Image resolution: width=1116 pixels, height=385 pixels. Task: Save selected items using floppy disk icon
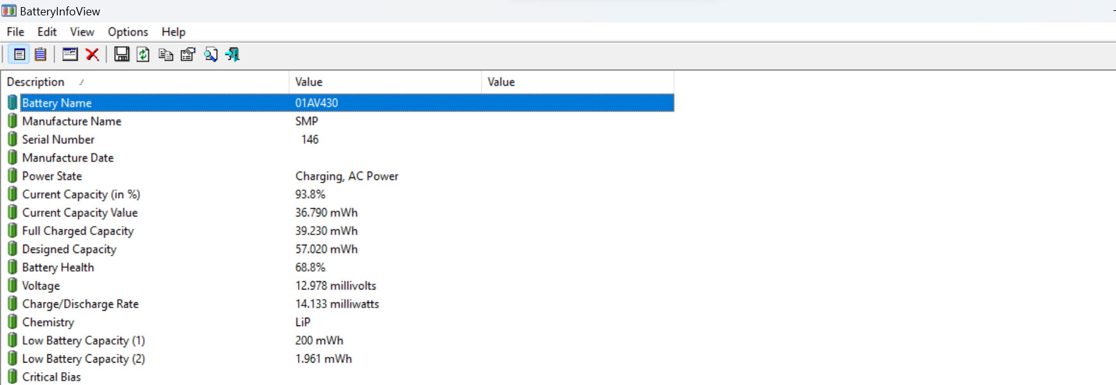pos(121,54)
